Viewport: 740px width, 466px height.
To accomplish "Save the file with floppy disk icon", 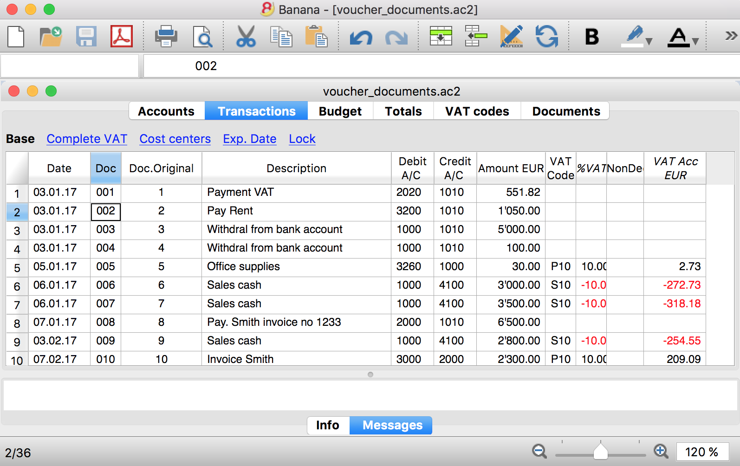I will (86, 37).
